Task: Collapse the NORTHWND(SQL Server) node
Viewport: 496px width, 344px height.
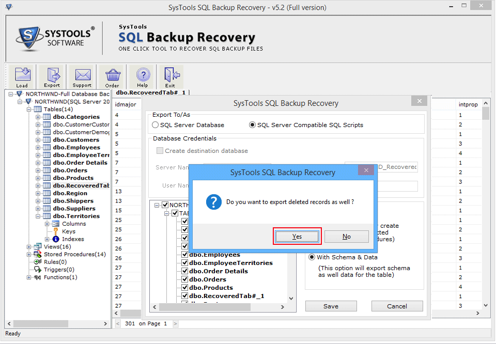Action: coord(20,101)
